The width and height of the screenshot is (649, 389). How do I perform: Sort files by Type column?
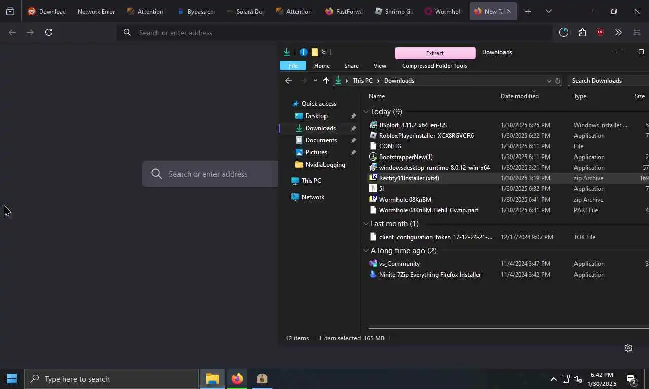(x=580, y=96)
